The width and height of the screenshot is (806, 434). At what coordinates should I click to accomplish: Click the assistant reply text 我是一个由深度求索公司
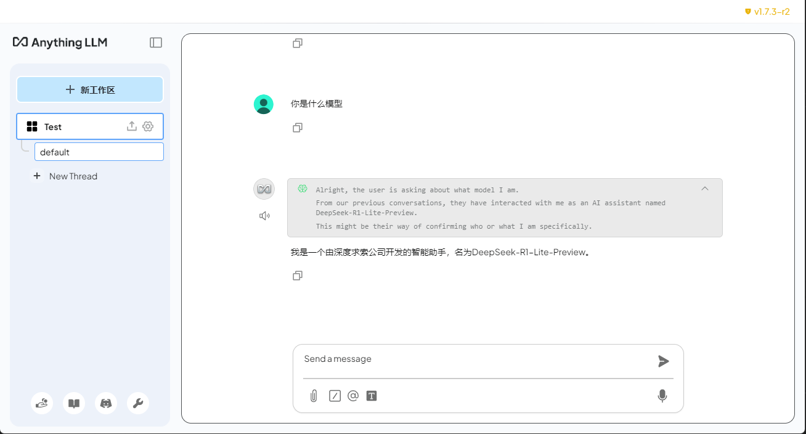441,252
